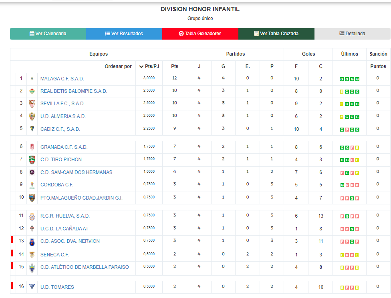The width and height of the screenshot is (391, 298).
Task: Show the Tabla Goleadores tab
Action: pos(200,34)
